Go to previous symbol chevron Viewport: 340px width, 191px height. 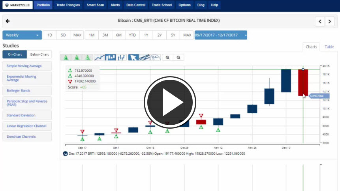(320, 21)
